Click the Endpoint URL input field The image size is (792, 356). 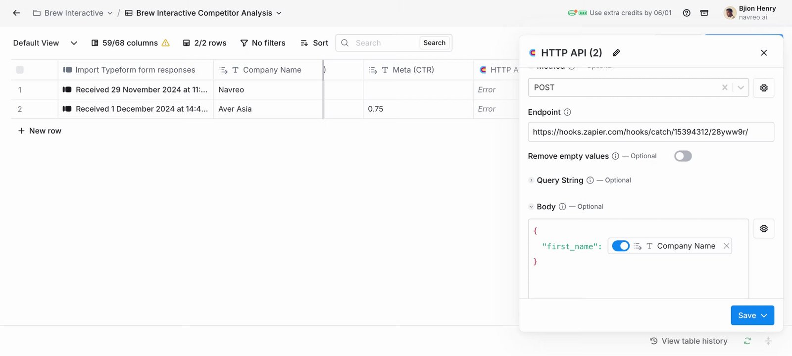[650, 132]
